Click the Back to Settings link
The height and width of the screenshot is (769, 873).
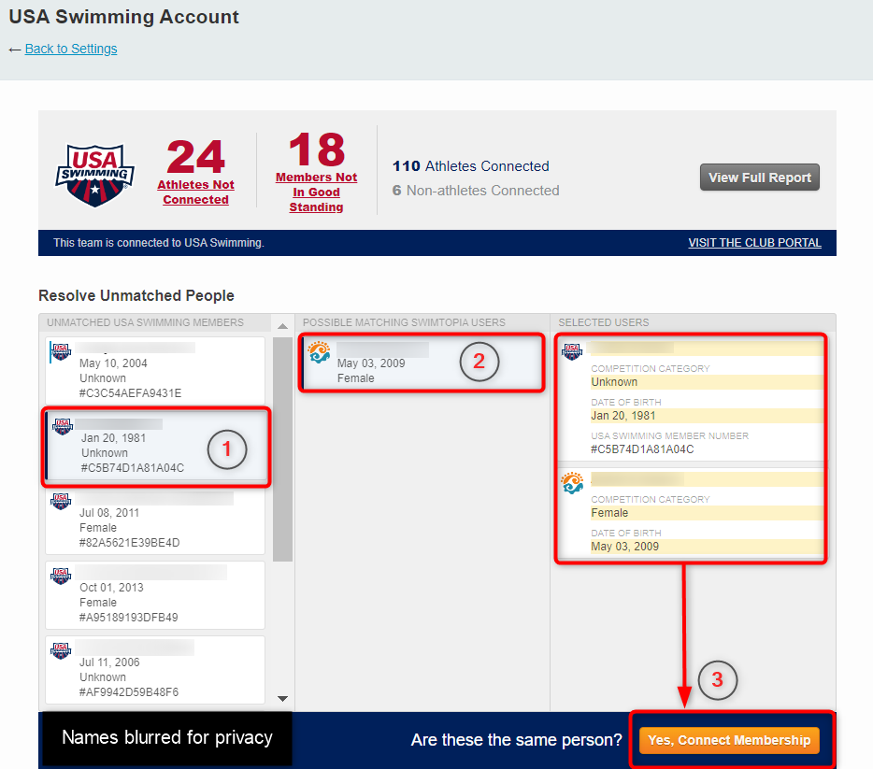click(71, 49)
